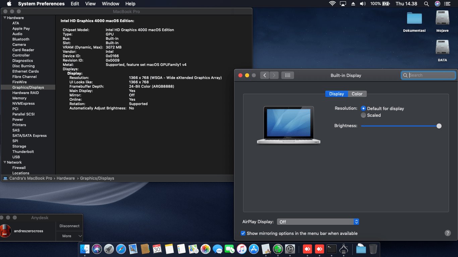Open the Dokumentasi folder on desktop
458x257 pixels.
414,18
